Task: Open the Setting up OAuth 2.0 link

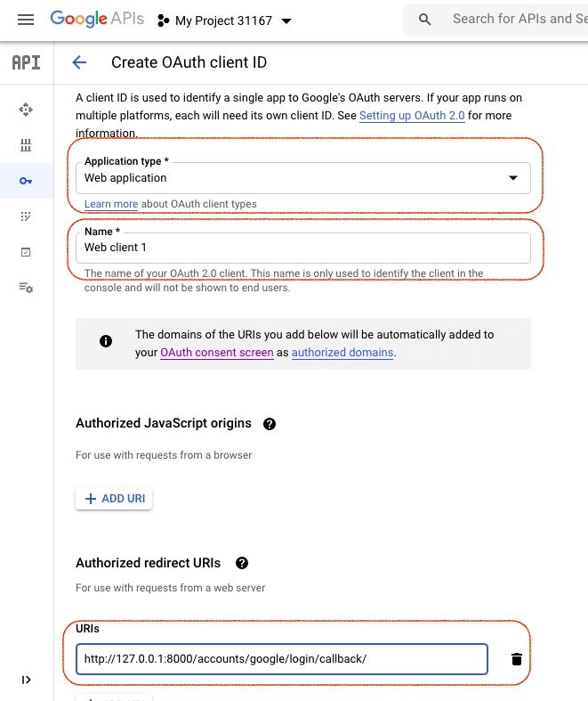Action: point(412,116)
